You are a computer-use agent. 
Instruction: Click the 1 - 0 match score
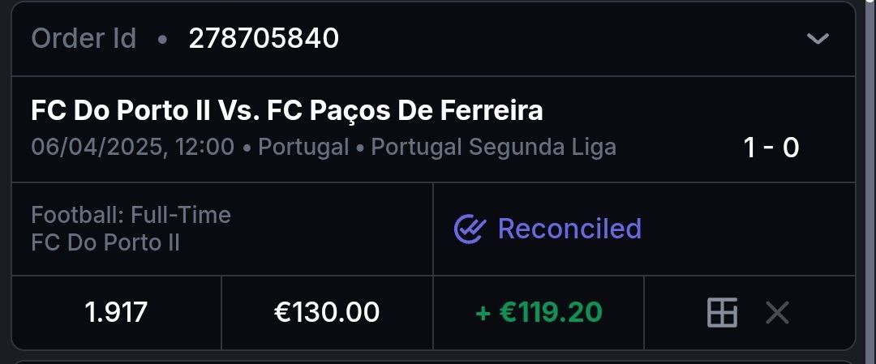pyautogui.click(x=771, y=148)
